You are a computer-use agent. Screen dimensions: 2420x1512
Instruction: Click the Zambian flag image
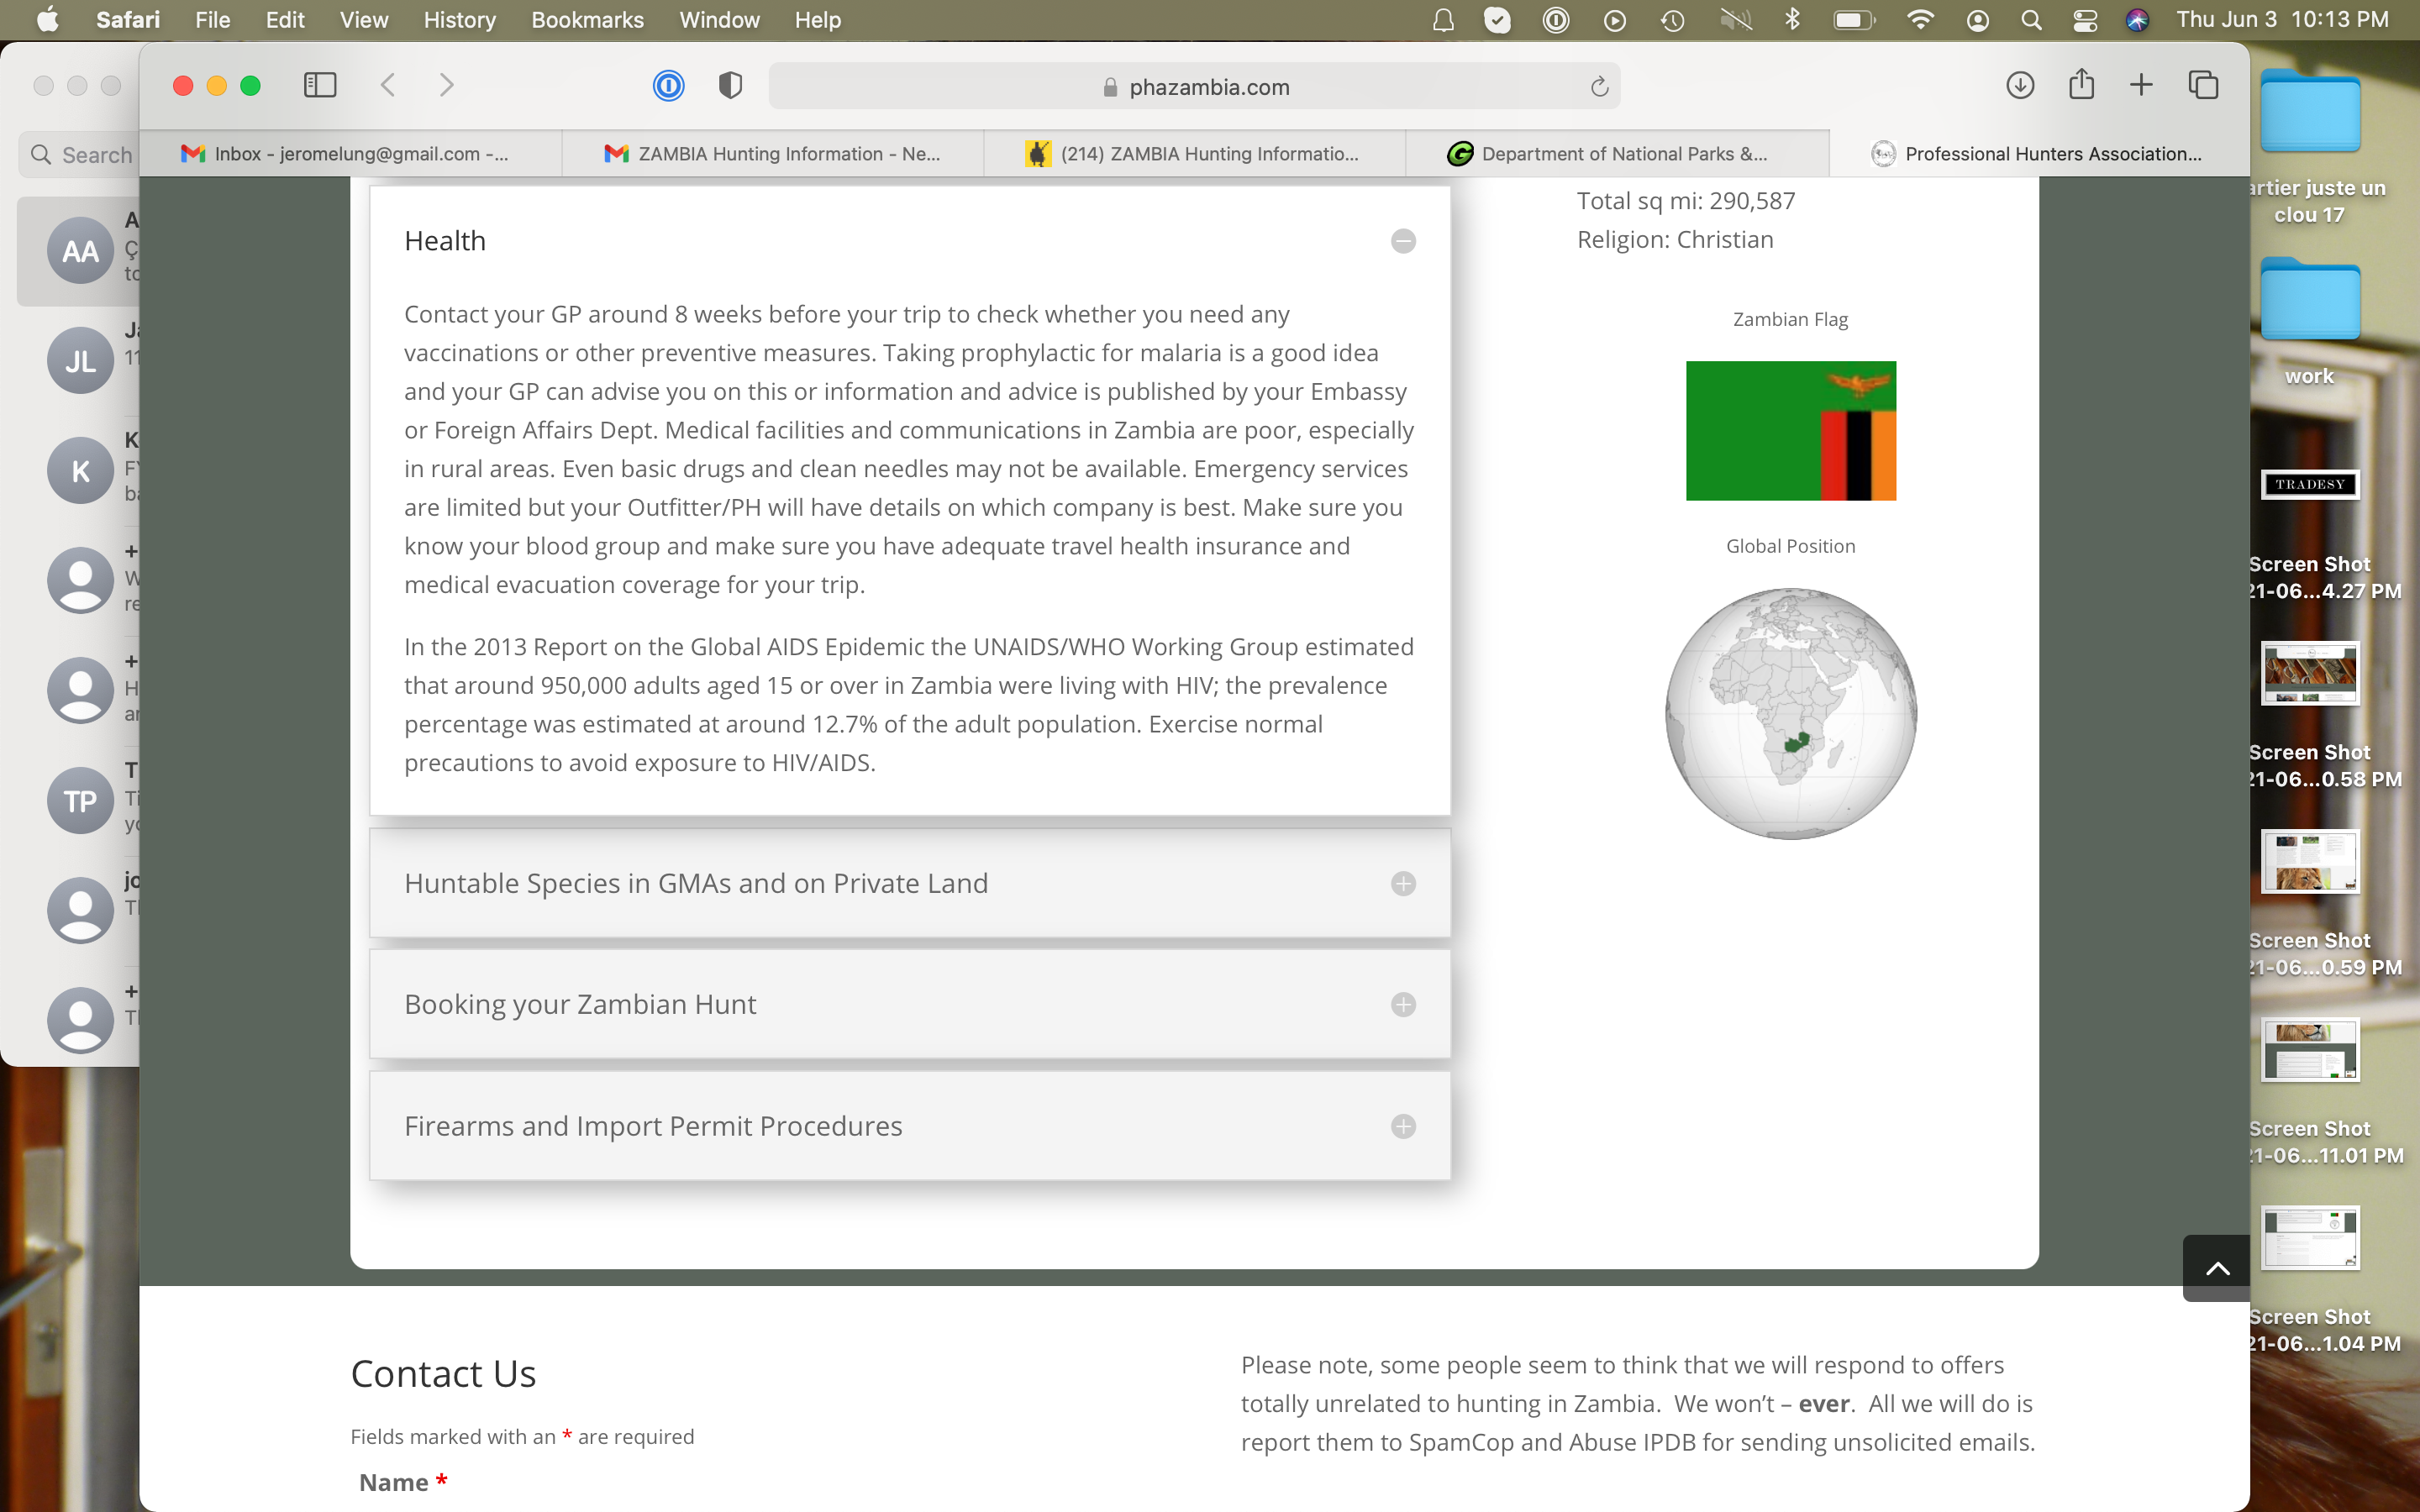pos(1790,431)
